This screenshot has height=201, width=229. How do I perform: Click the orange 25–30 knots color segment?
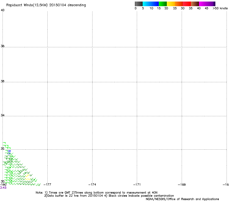179,4
